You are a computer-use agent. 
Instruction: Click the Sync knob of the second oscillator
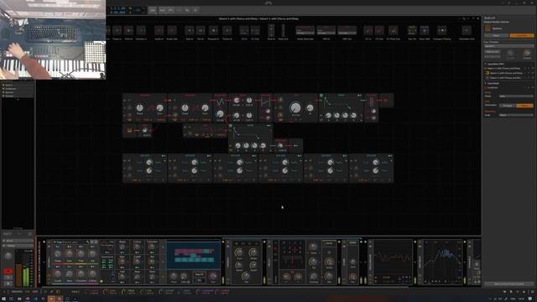tap(205, 108)
